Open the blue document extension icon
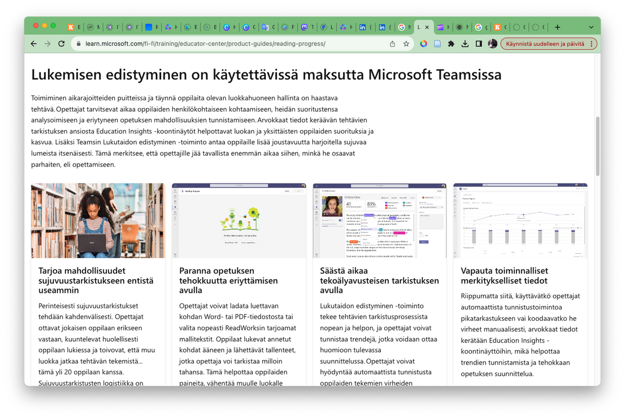The image size is (625, 418). pyautogui.click(x=437, y=44)
